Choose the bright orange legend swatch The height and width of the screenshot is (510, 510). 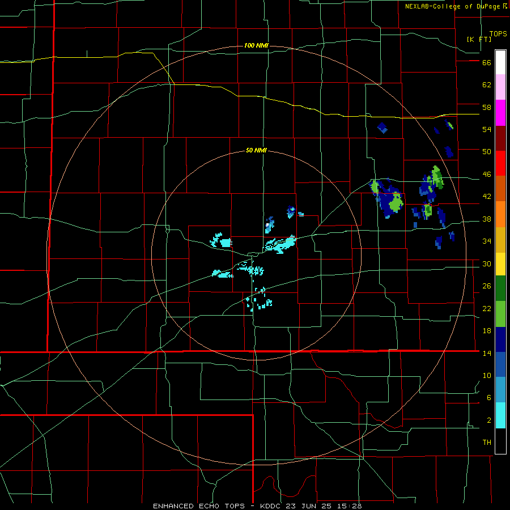coord(500,214)
